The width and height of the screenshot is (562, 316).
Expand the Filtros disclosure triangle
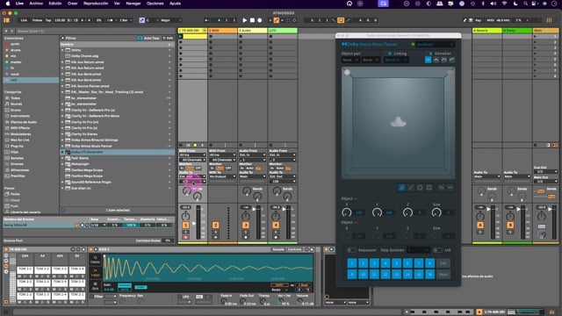pyautogui.click(x=62, y=38)
